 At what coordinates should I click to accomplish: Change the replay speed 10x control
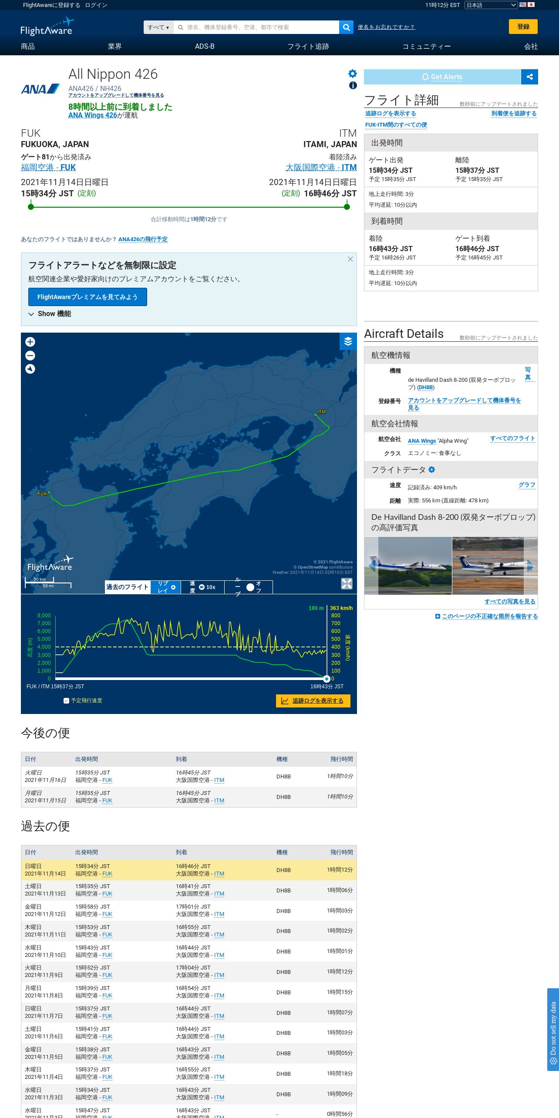(x=202, y=587)
